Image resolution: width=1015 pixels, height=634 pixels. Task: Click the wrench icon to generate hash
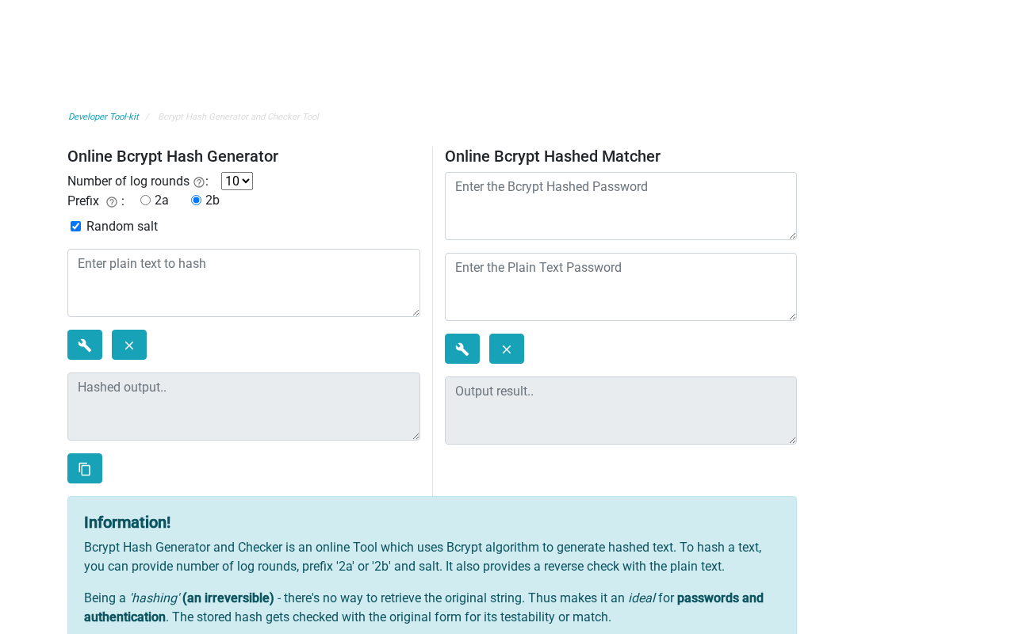[x=85, y=345]
